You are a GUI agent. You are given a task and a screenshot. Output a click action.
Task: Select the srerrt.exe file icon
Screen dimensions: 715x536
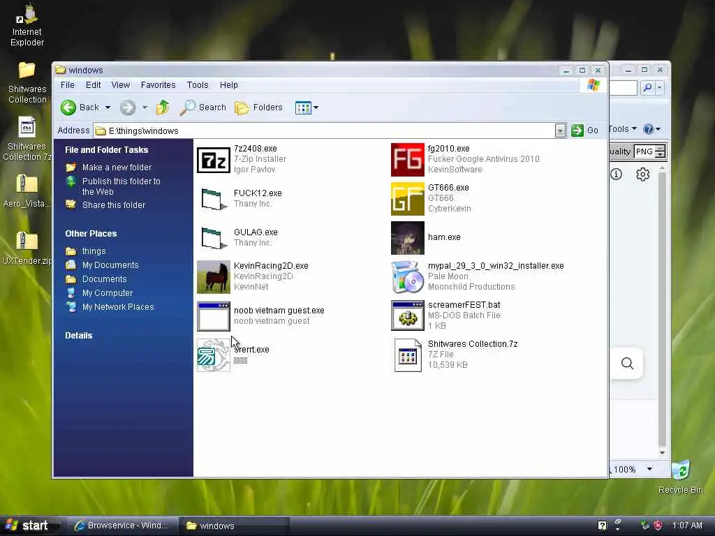[214, 355]
